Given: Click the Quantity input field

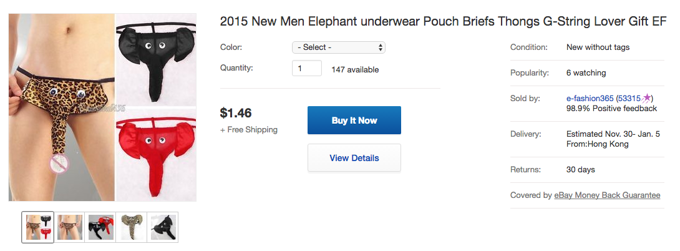Looking at the screenshot, I should click(307, 69).
